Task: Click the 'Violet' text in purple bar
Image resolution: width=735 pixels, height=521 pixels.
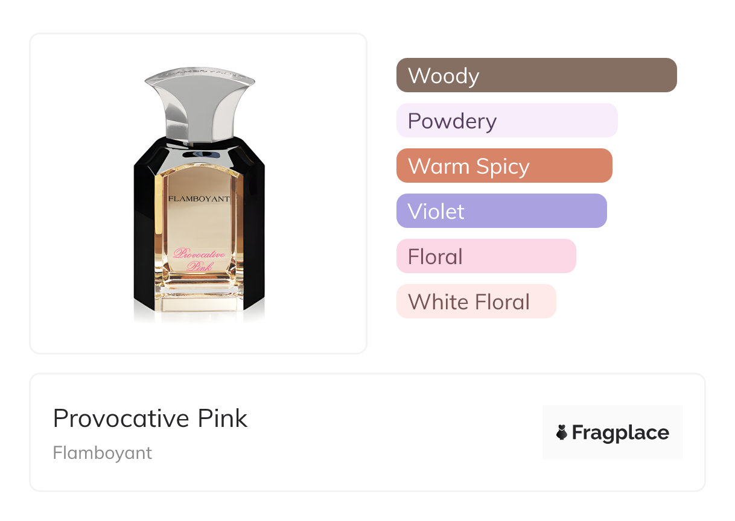Action: click(436, 212)
